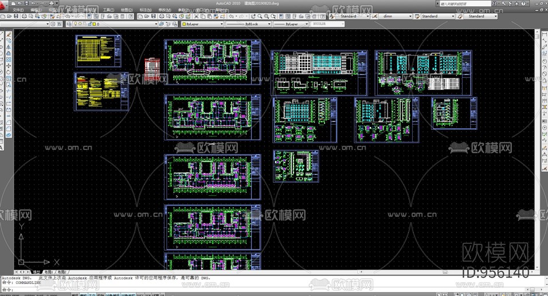Open the 修改(M) menu
548x296 pixels.
tap(165, 10)
